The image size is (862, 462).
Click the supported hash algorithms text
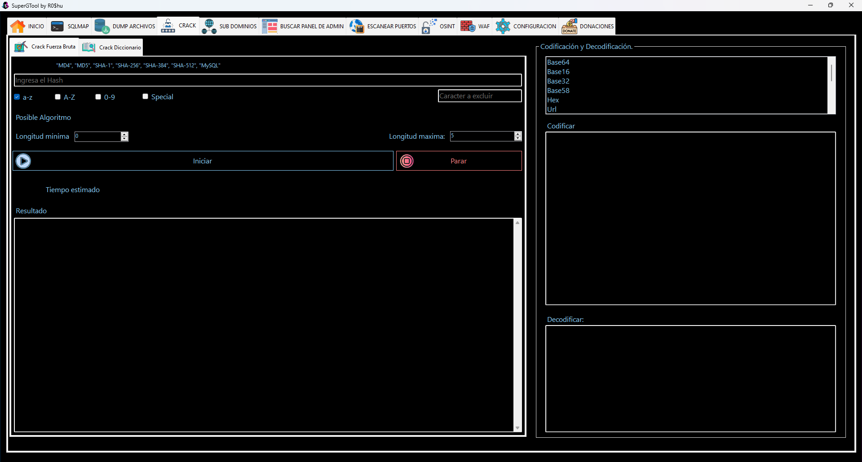tap(138, 66)
